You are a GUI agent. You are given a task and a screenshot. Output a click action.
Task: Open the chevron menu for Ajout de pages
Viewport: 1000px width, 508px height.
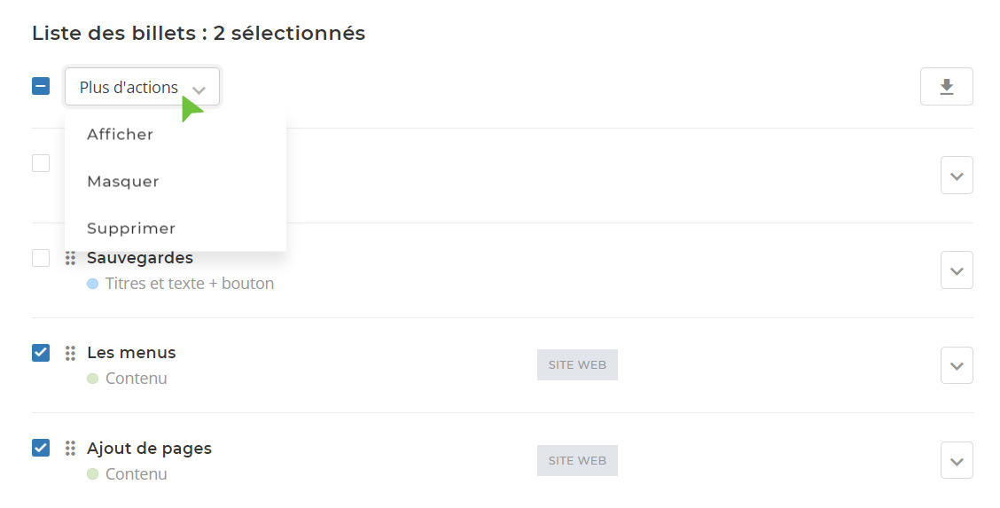click(957, 460)
